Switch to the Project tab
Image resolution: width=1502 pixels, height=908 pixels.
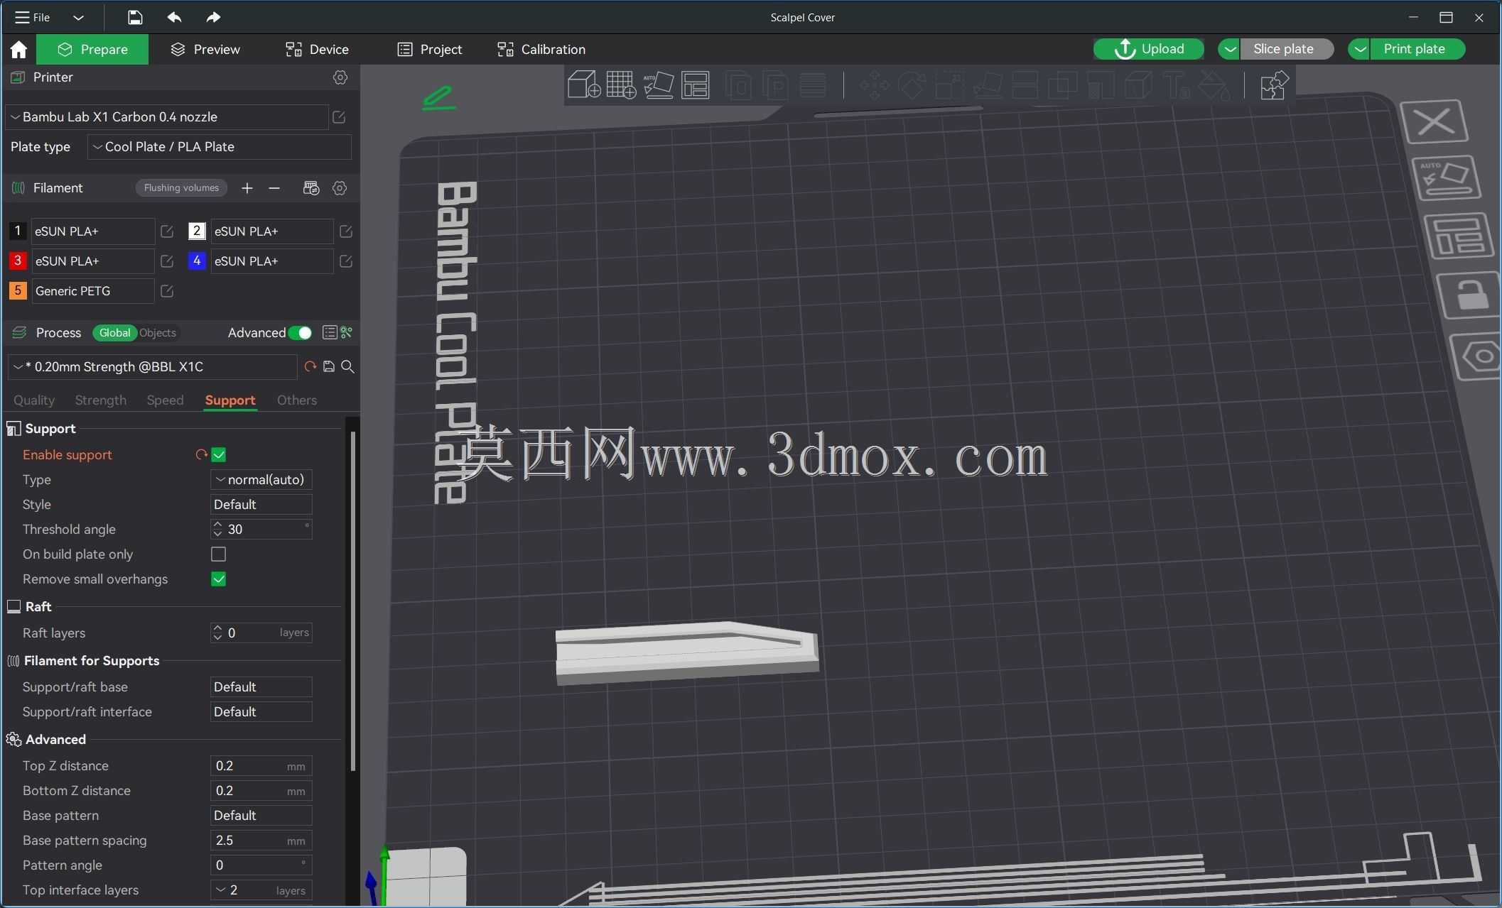pyautogui.click(x=430, y=50)
